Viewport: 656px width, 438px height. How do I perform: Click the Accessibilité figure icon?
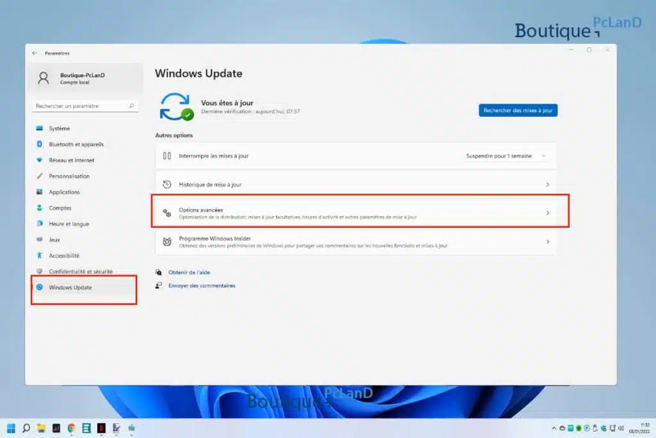click(39, 255)
